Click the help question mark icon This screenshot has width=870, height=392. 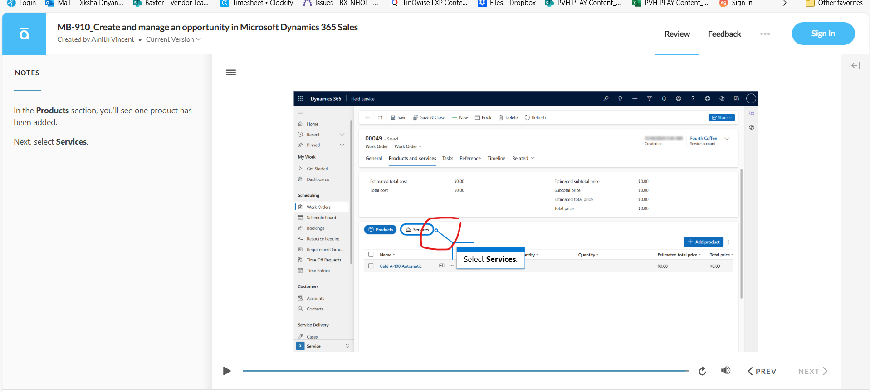[693, 98]
